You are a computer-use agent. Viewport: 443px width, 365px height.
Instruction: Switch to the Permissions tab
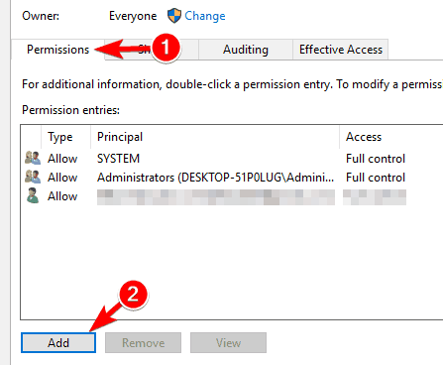click(x=58, y=50)
